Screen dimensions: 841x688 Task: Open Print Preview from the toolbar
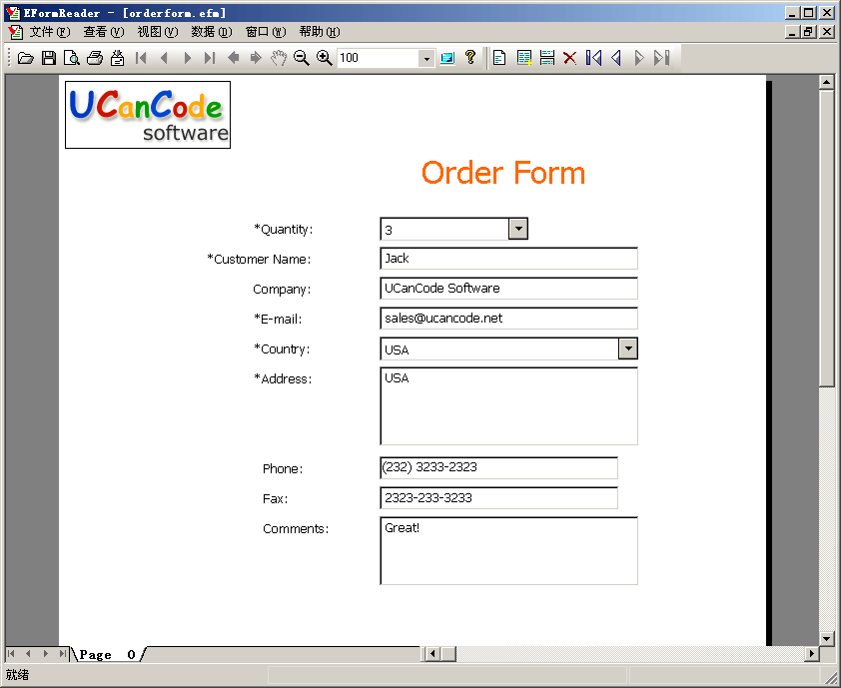(72, 58)
